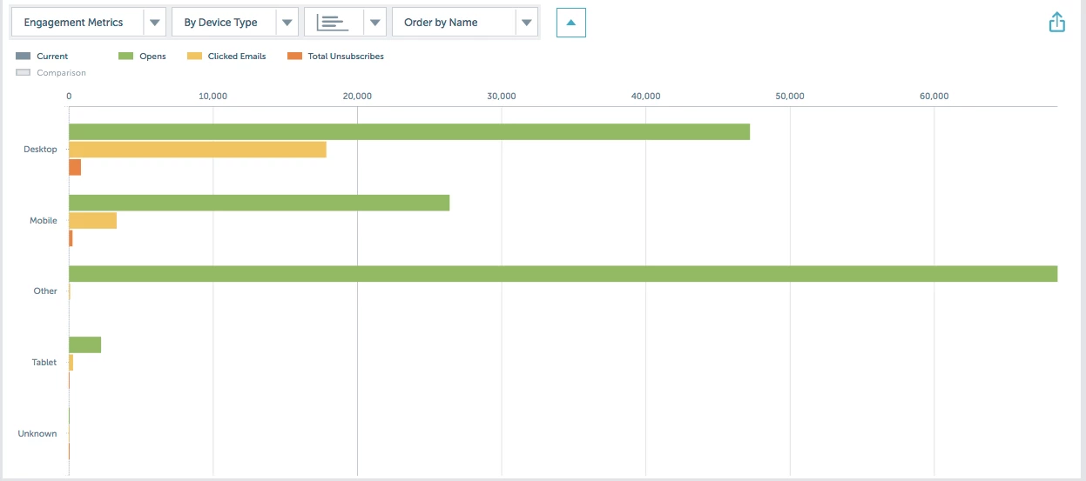Expand the chart type dropdown arrow
The image size is (1086, 481).
tap(374, 23)
